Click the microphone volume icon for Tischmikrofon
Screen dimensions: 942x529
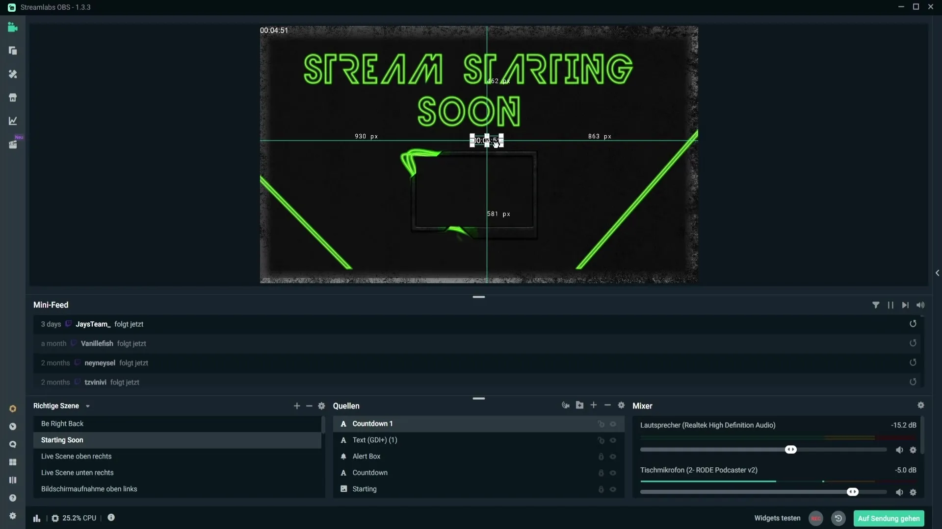899,492
